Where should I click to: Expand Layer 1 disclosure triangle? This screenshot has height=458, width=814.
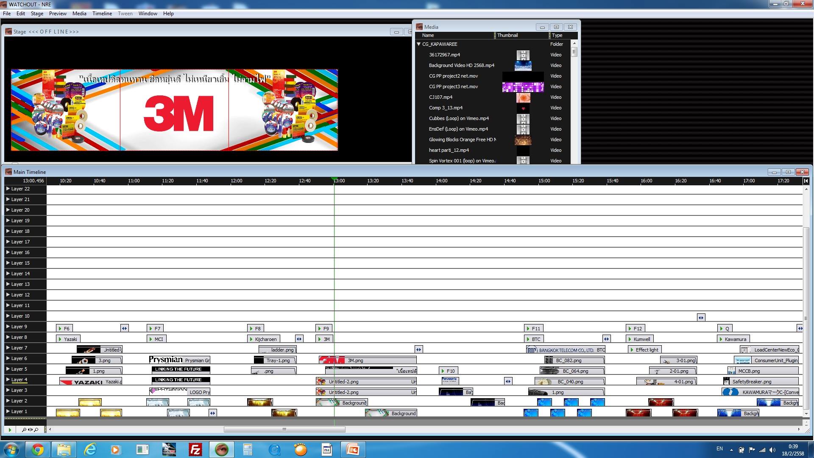click(x=8, y=411)
